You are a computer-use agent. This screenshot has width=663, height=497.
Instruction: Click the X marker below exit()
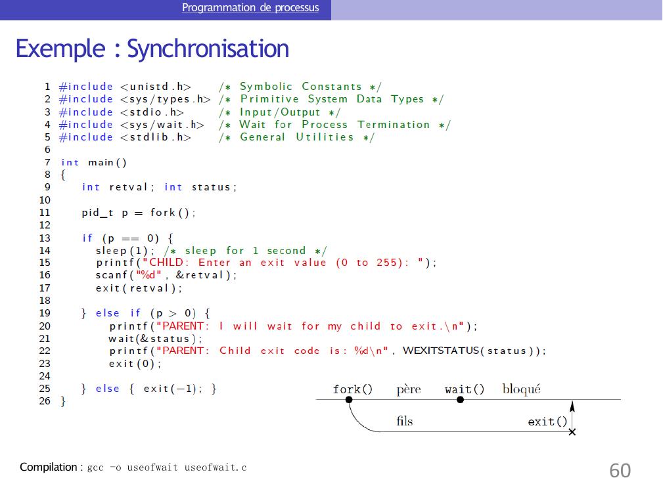pyautogui.click(x=572, y=432)
